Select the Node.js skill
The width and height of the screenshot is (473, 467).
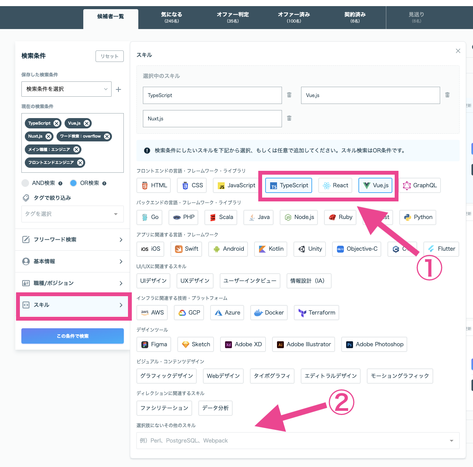coord(299,217)
